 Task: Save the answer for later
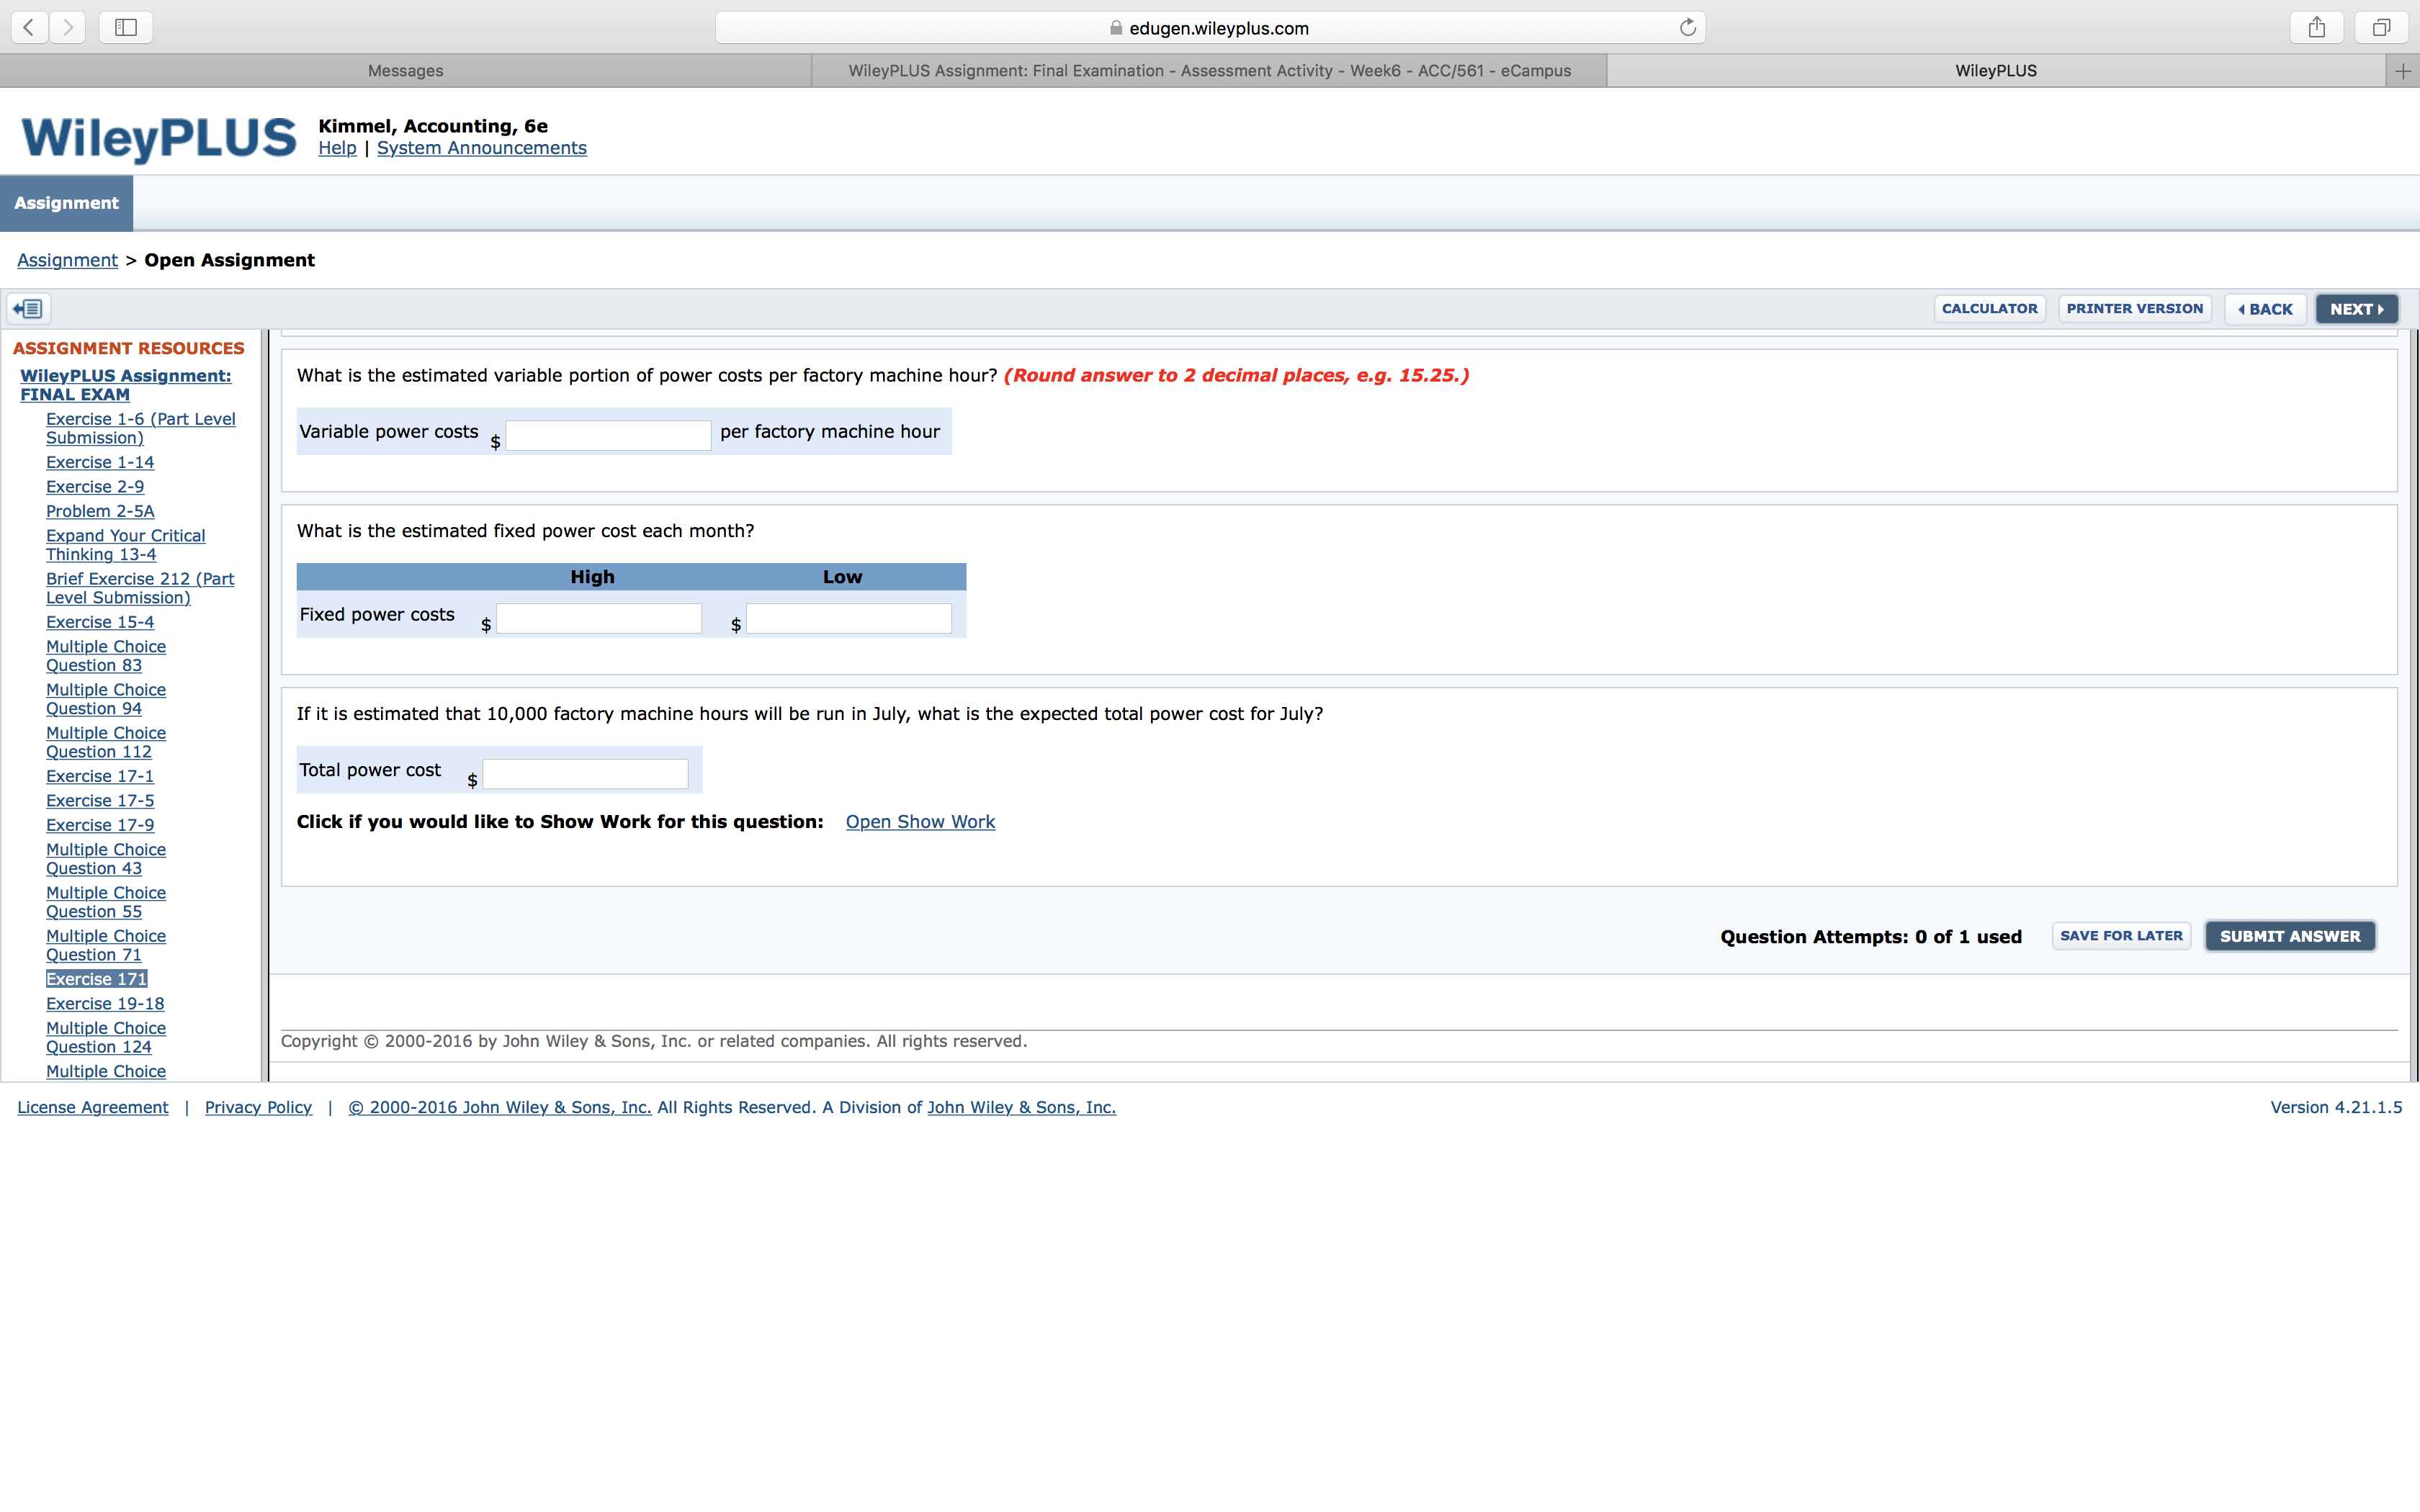pyautogui.click(x=2121, y=936)
